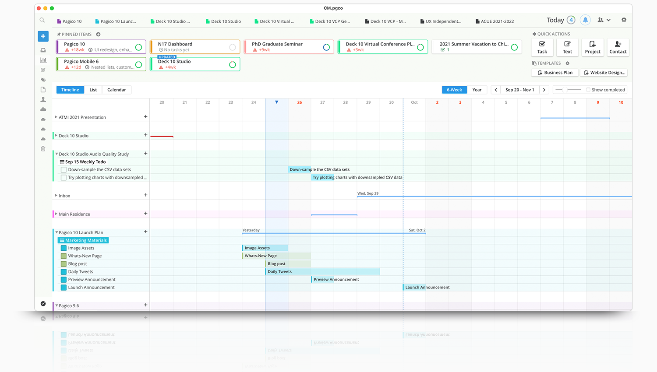Image resolution: width=657 pixels, height=372 pixels.
Task: Open the contacts person icon in the sidebar
Action: (43, 99)
